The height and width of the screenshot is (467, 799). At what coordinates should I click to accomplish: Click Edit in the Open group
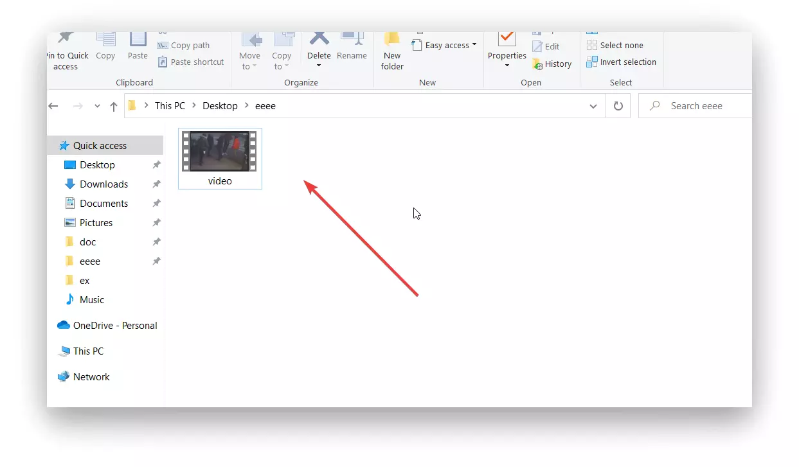pos(546,47)
